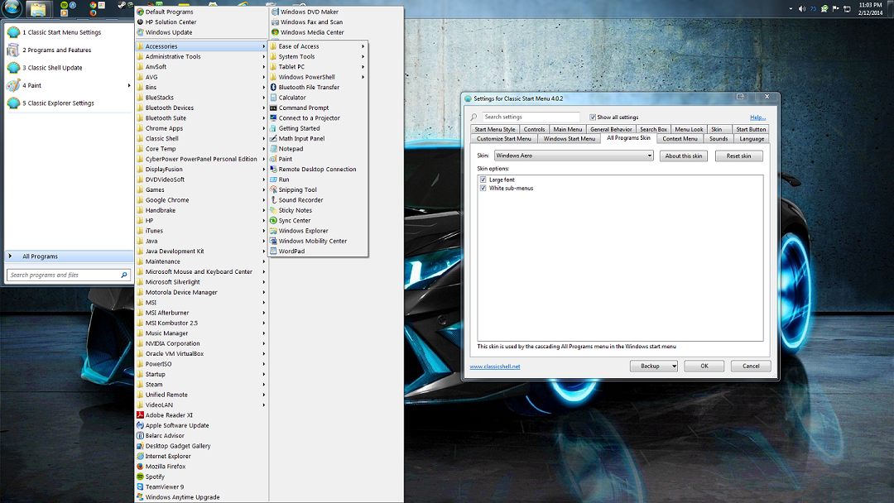894x503 pixels.
Task: Expand the System Tools submenu folder
Action: pyautogui.click(x=296, y=57)
